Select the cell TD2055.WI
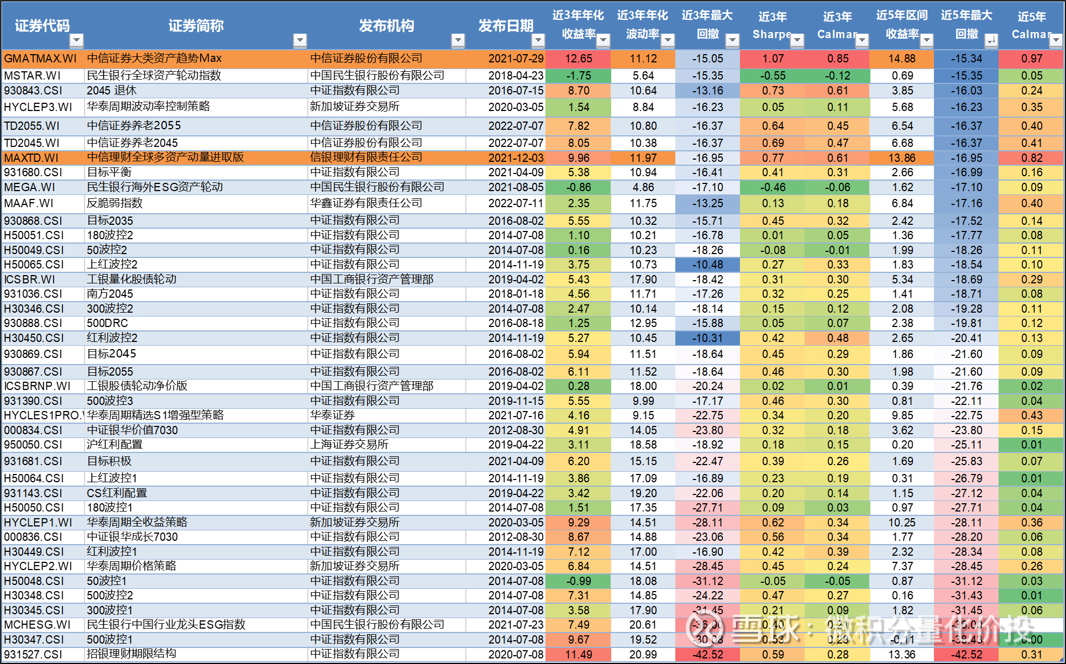 43,126
